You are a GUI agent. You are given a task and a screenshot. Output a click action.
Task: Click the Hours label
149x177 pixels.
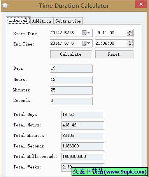[20, 79]
